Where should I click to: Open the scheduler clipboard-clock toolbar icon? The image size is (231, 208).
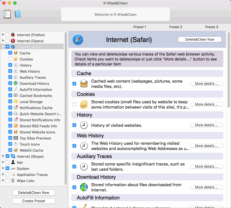tap(7, 14)
